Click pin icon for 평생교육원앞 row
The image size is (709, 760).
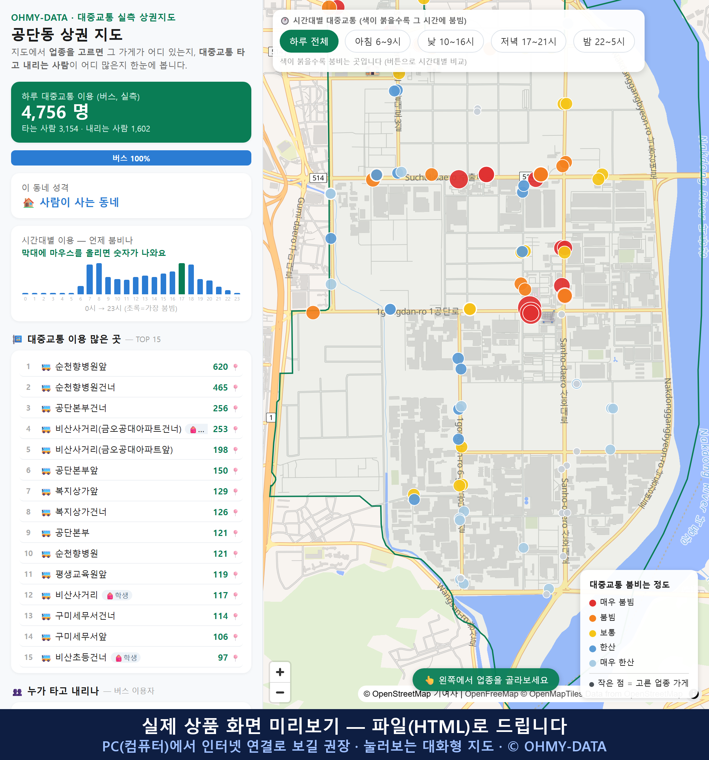pos(235,574)
